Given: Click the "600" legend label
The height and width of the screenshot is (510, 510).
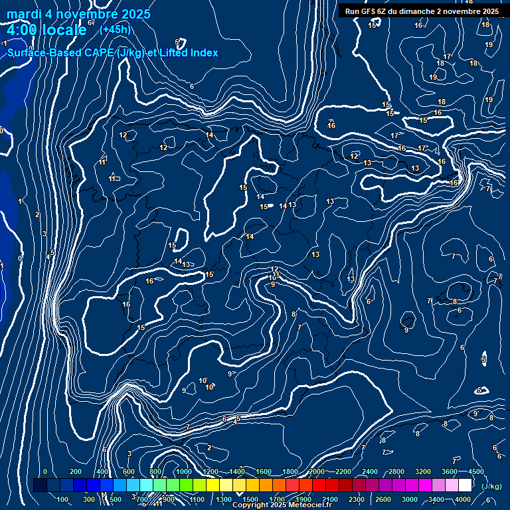Looking at the screenshot, I should tap(128, 471).
